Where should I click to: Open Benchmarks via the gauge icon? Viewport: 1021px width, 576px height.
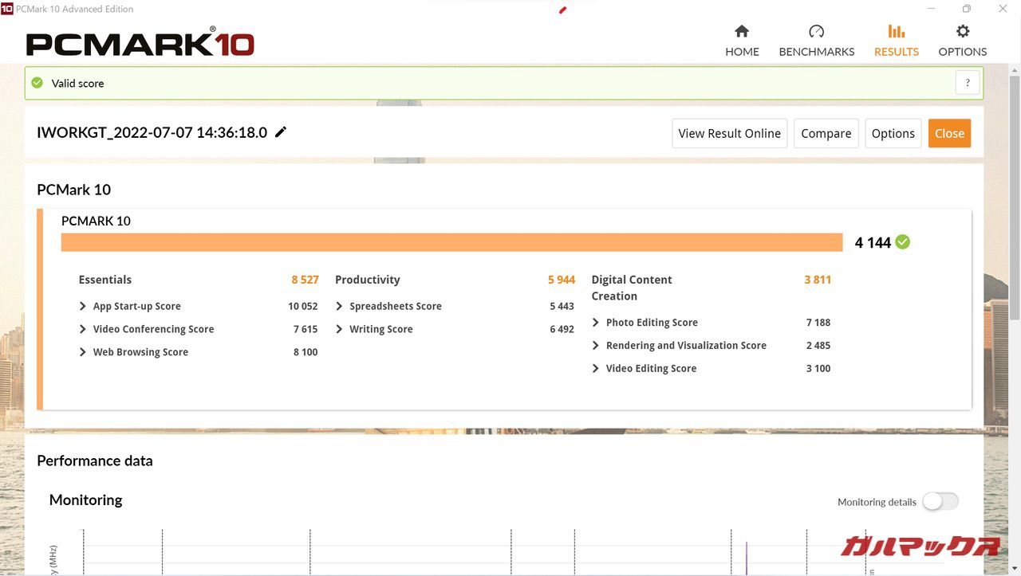pyautogui.click(x=816, y=32)
